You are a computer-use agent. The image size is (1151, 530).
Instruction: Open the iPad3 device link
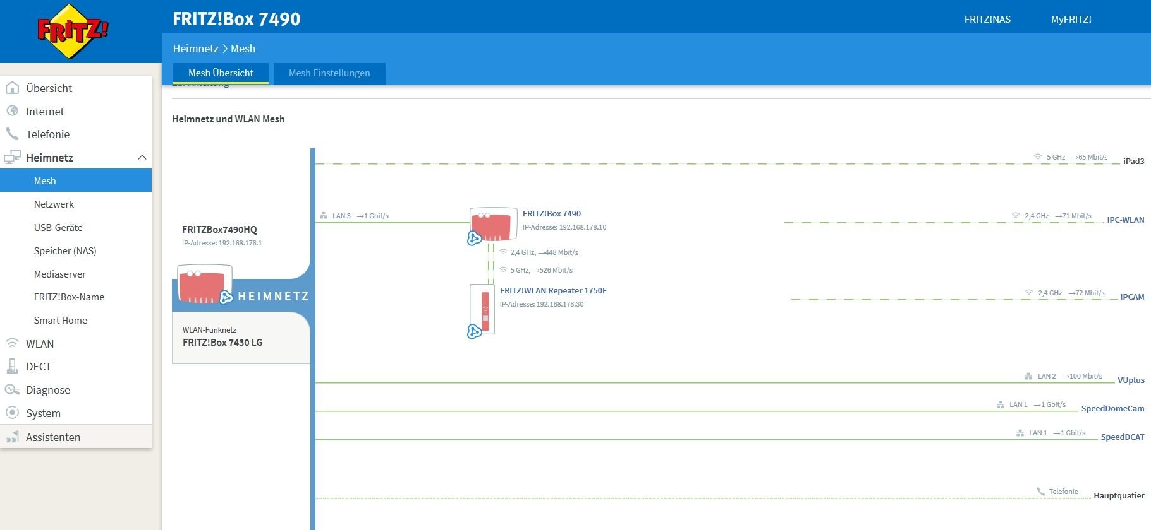[x=1133, y=161]
